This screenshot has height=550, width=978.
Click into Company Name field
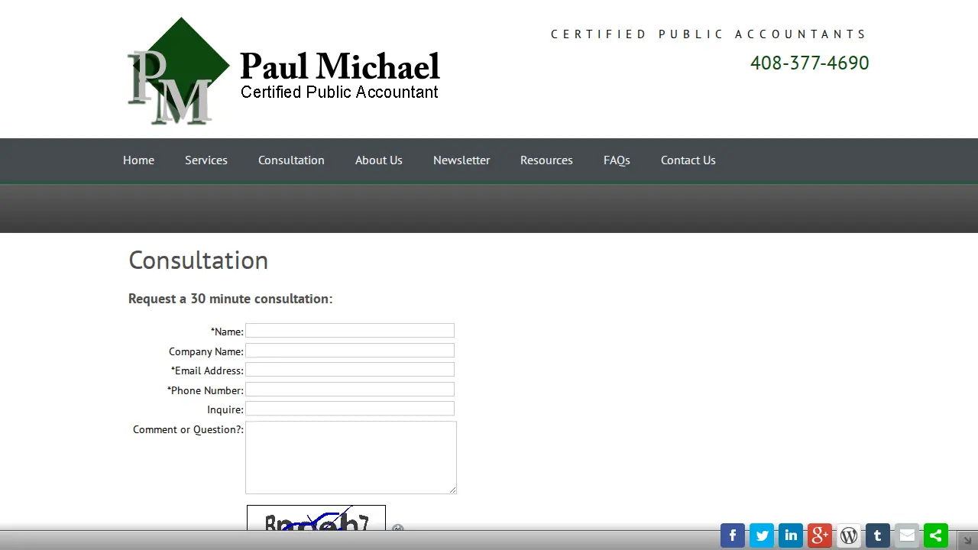(x=350, y=351)
